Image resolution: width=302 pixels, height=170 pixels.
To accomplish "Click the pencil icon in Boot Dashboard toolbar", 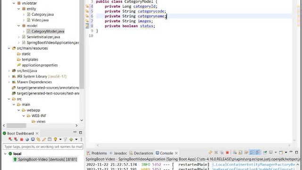I will pyautogui.click(x=44, y=139).
